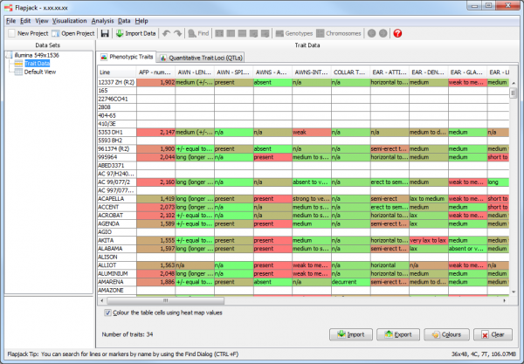
Task: Click the 'decurrent' cell in the AMARENA row
Action: 350,282
